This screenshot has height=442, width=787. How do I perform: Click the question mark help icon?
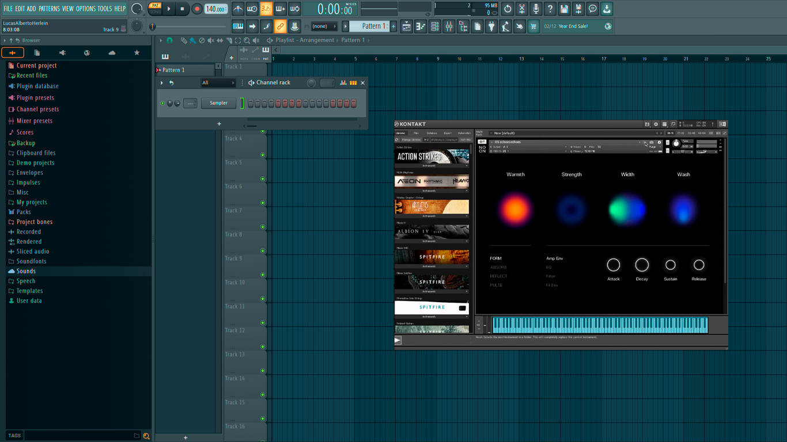[550, 9]
